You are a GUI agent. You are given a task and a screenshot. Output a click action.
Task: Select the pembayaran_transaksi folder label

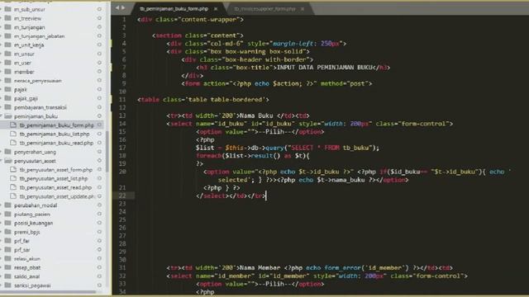[x=41, y=107]
